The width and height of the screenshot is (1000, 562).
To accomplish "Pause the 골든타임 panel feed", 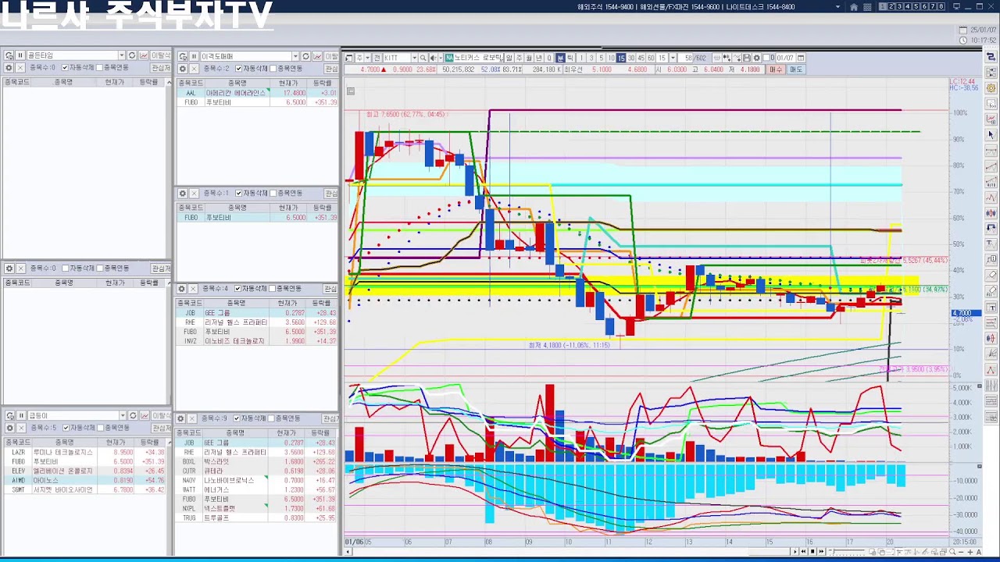I will coord(20,55).
